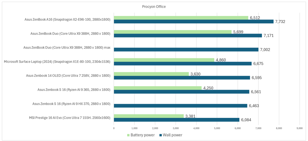Select the ZenBook Duo max 7,002 bar

[186, 50]
